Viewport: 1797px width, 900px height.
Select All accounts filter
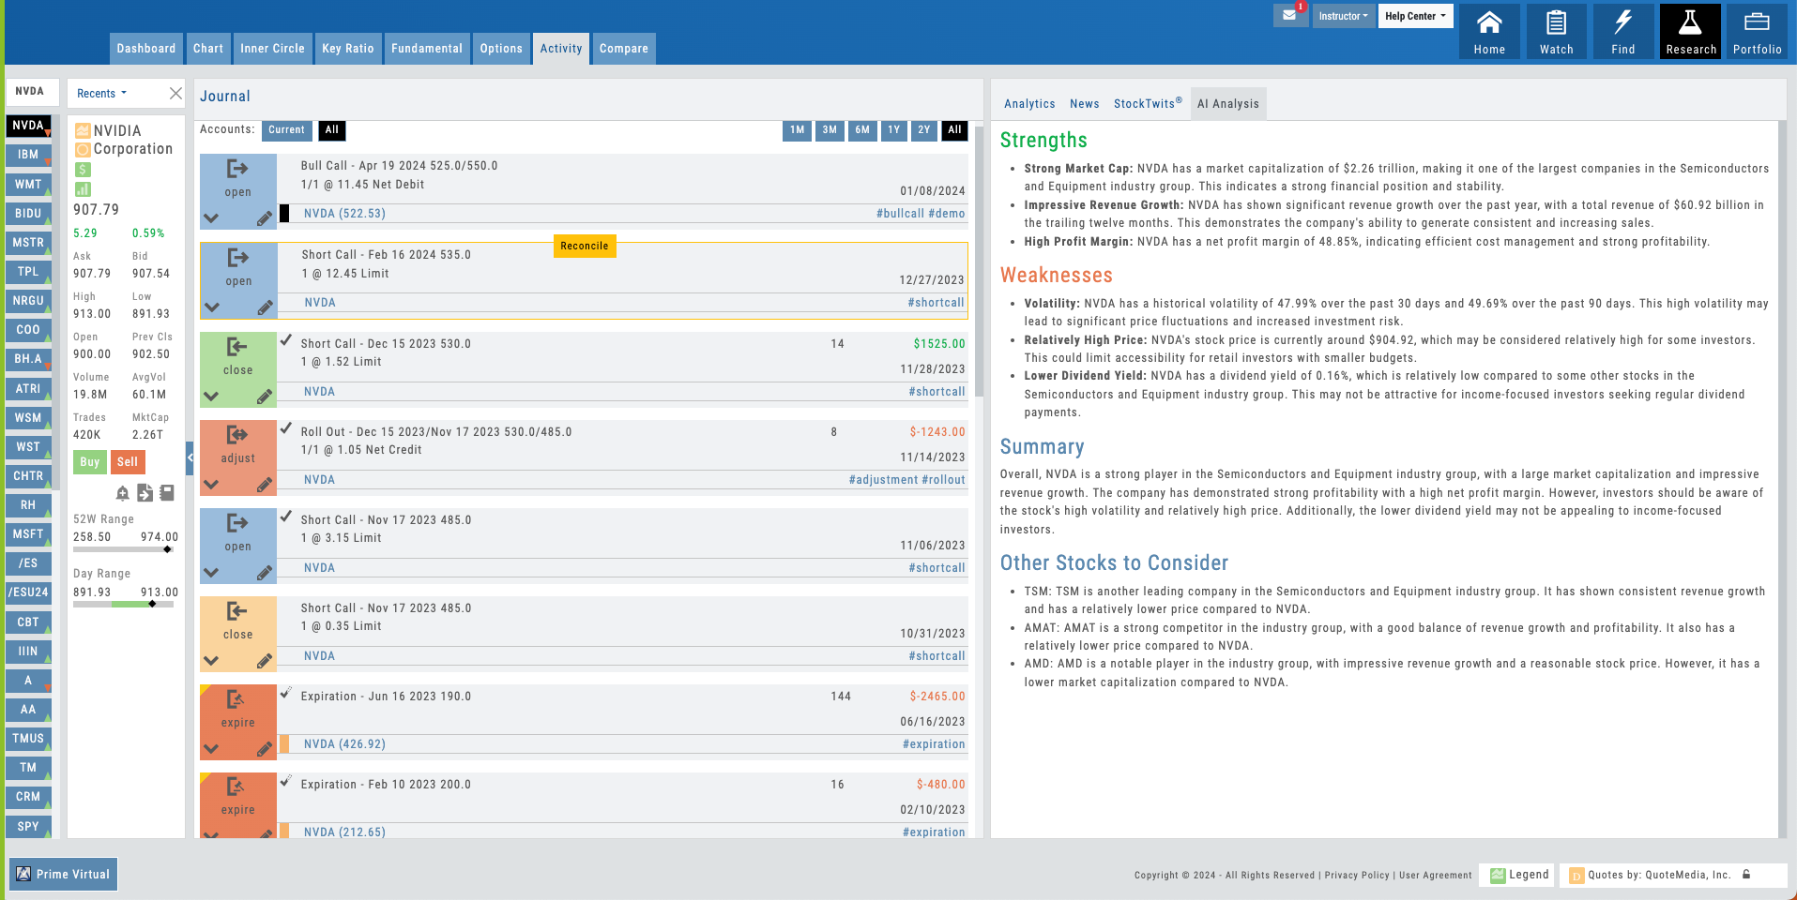(332, 130)
